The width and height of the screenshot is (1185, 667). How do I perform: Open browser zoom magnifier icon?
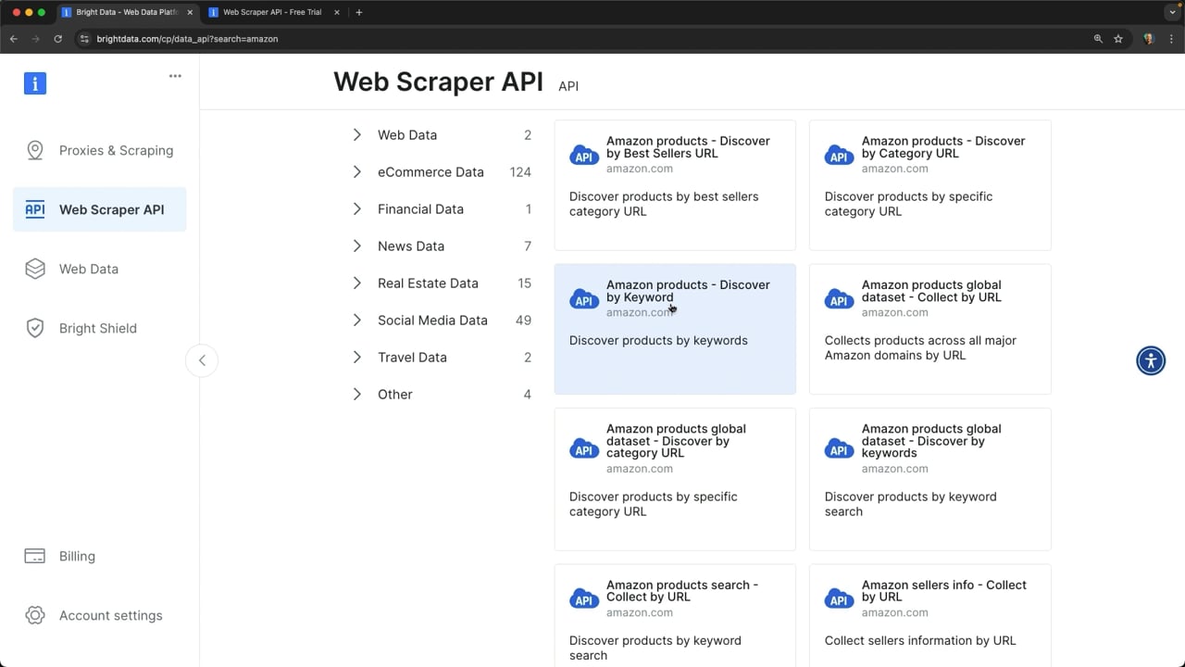click(x=1098, y=39)
